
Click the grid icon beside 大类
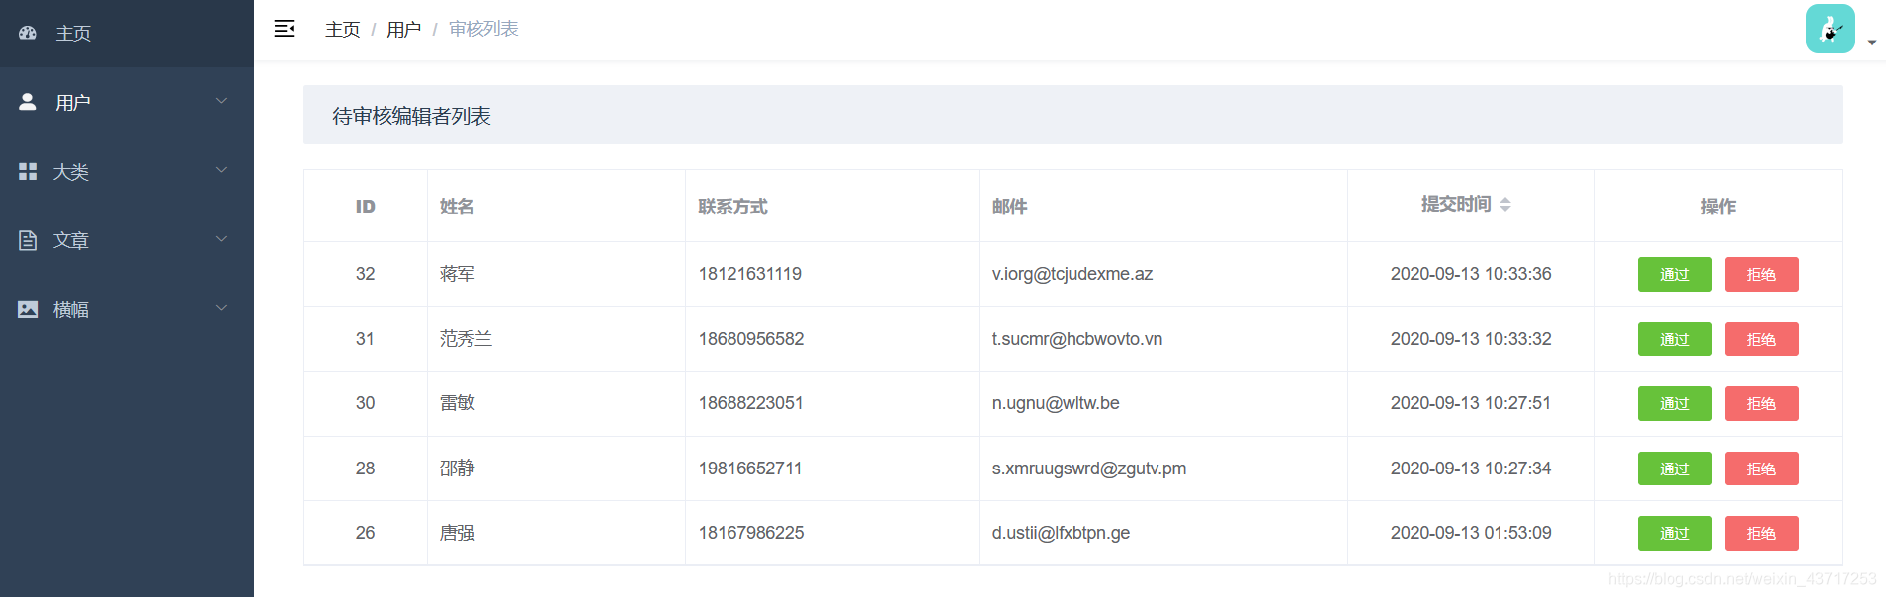(28, 171)
